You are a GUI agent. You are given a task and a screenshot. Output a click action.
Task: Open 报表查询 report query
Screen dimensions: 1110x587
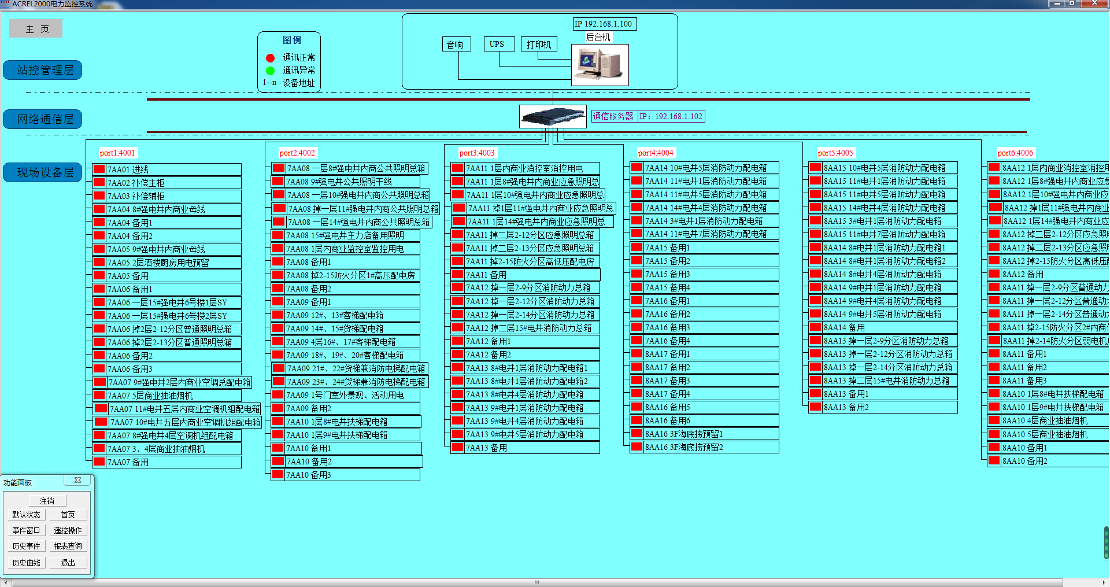point(68,546)
